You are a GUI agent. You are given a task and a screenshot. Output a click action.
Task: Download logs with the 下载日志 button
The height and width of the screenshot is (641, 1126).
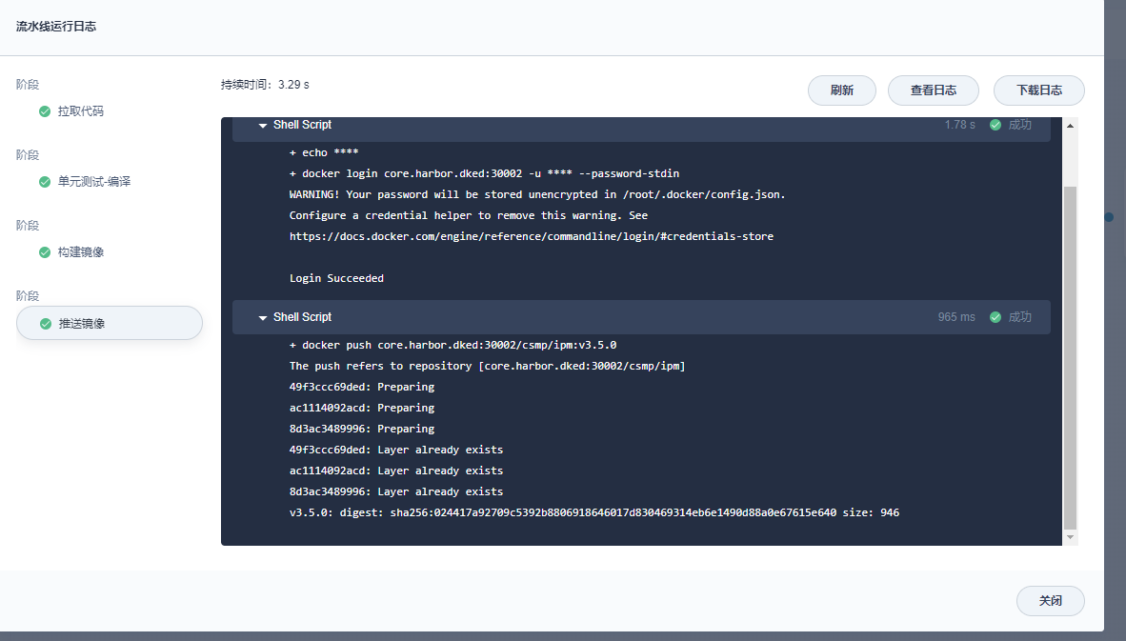tap(1039, 90)
